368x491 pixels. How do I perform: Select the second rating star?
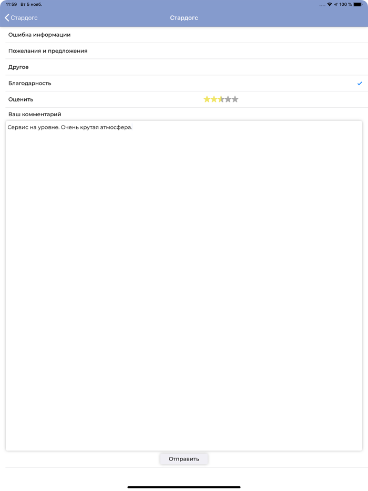[214, 99]
